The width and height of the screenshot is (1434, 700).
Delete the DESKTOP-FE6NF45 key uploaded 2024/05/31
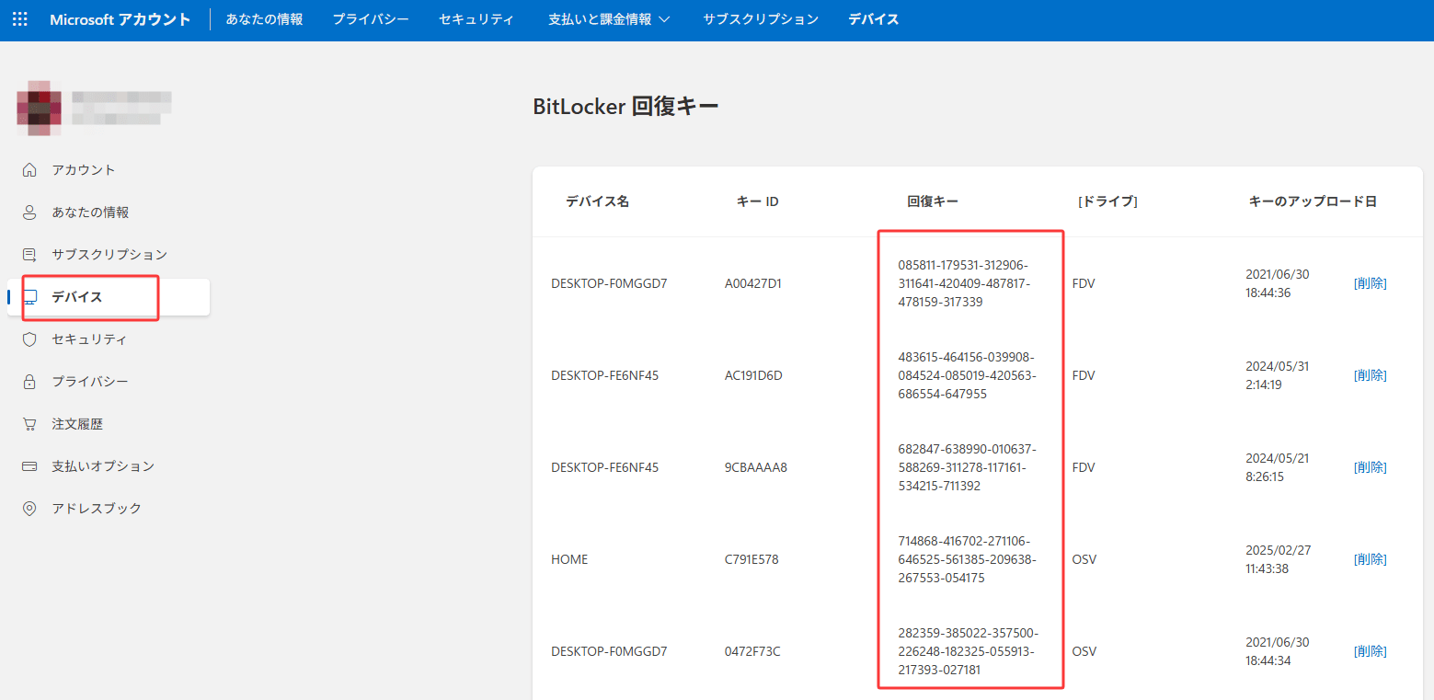tap(1371, 374)
